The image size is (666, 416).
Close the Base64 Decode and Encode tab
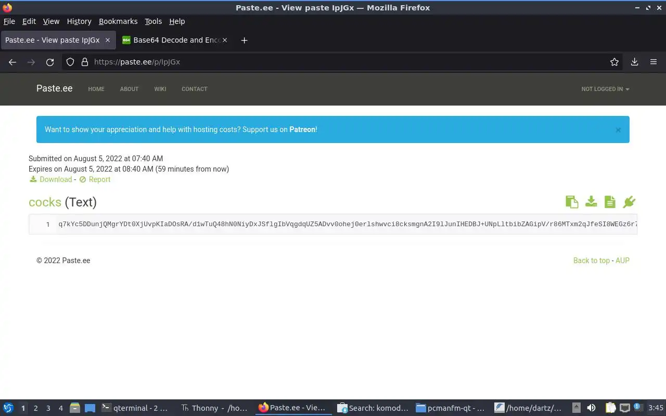click(225, 40)
